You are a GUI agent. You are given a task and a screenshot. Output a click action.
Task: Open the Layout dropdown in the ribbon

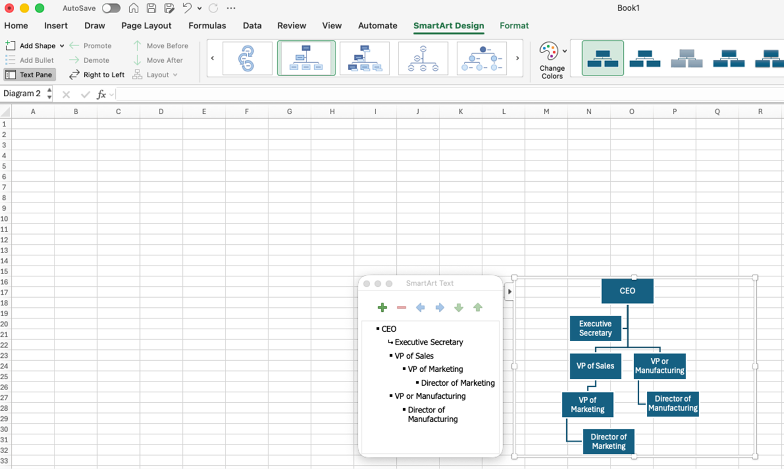pos(155,75)
